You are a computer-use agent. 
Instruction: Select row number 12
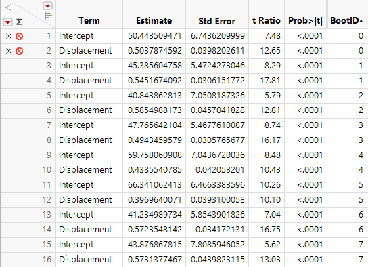(47, 200)
